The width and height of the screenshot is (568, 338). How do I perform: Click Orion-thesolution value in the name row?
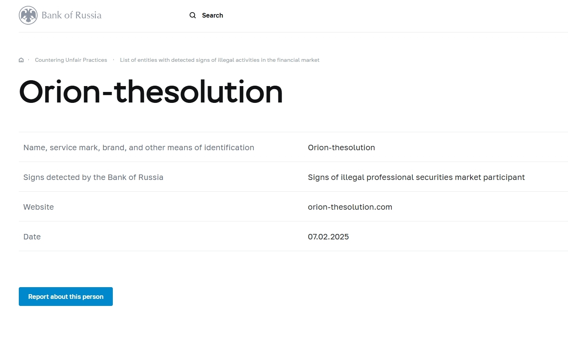tap(341, 147)
